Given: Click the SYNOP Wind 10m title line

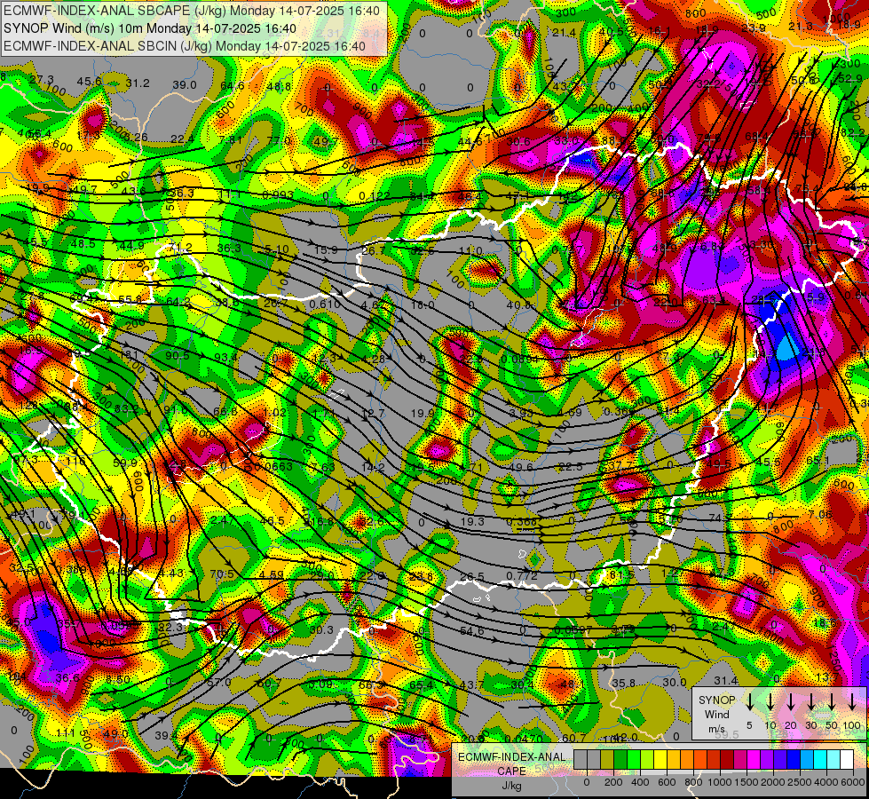Looking at the screenshot, I should [x=150, y=28].
